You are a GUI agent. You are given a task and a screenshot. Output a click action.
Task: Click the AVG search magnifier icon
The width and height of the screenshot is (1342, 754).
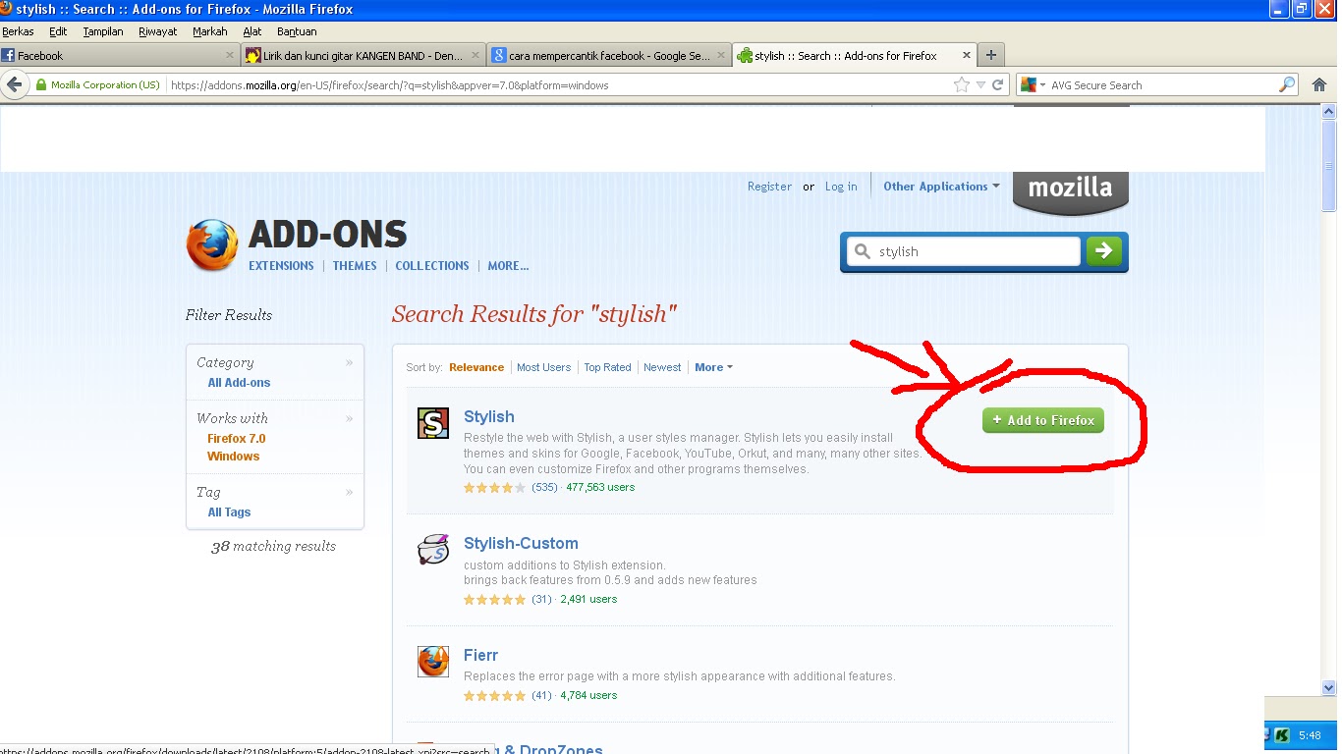click(x=1287, y=85)
